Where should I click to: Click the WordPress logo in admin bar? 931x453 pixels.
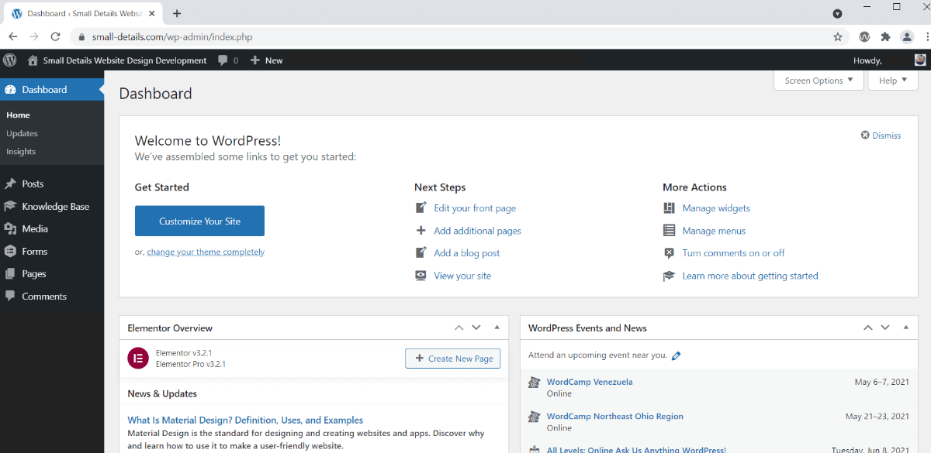tap(10, 60)
